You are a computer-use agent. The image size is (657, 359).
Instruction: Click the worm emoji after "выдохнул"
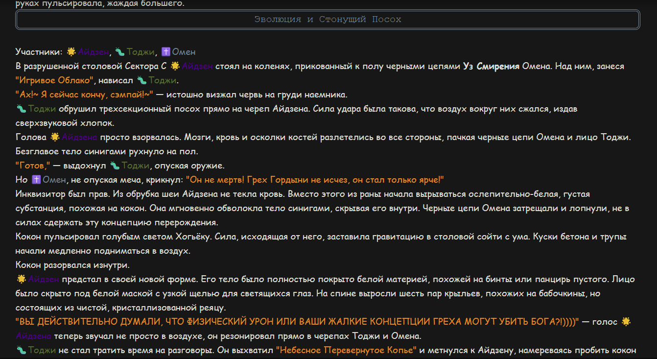pos(115,166)
